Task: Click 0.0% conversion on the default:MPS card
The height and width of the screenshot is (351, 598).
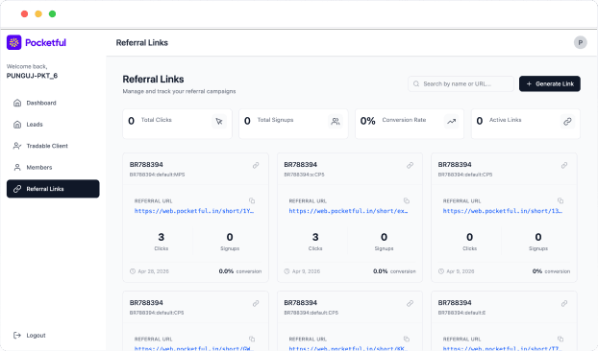Action: click(x=240, y=271)
